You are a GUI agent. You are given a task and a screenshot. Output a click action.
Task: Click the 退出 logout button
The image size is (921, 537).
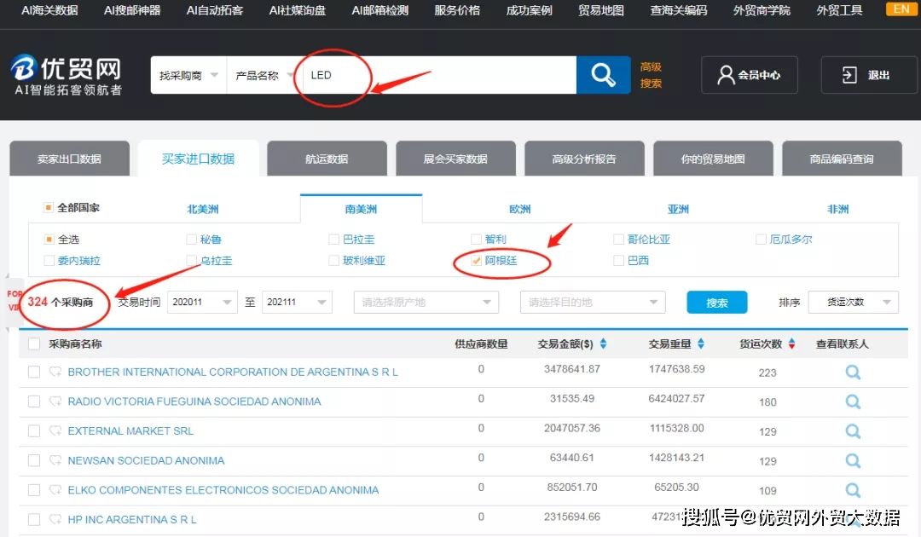868,75
